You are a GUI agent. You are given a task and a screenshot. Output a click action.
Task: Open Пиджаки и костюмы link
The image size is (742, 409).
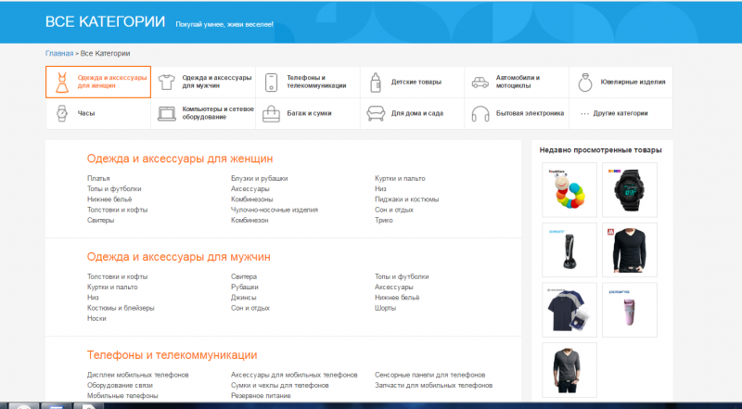pyautogui.click(x=406, y=199)
